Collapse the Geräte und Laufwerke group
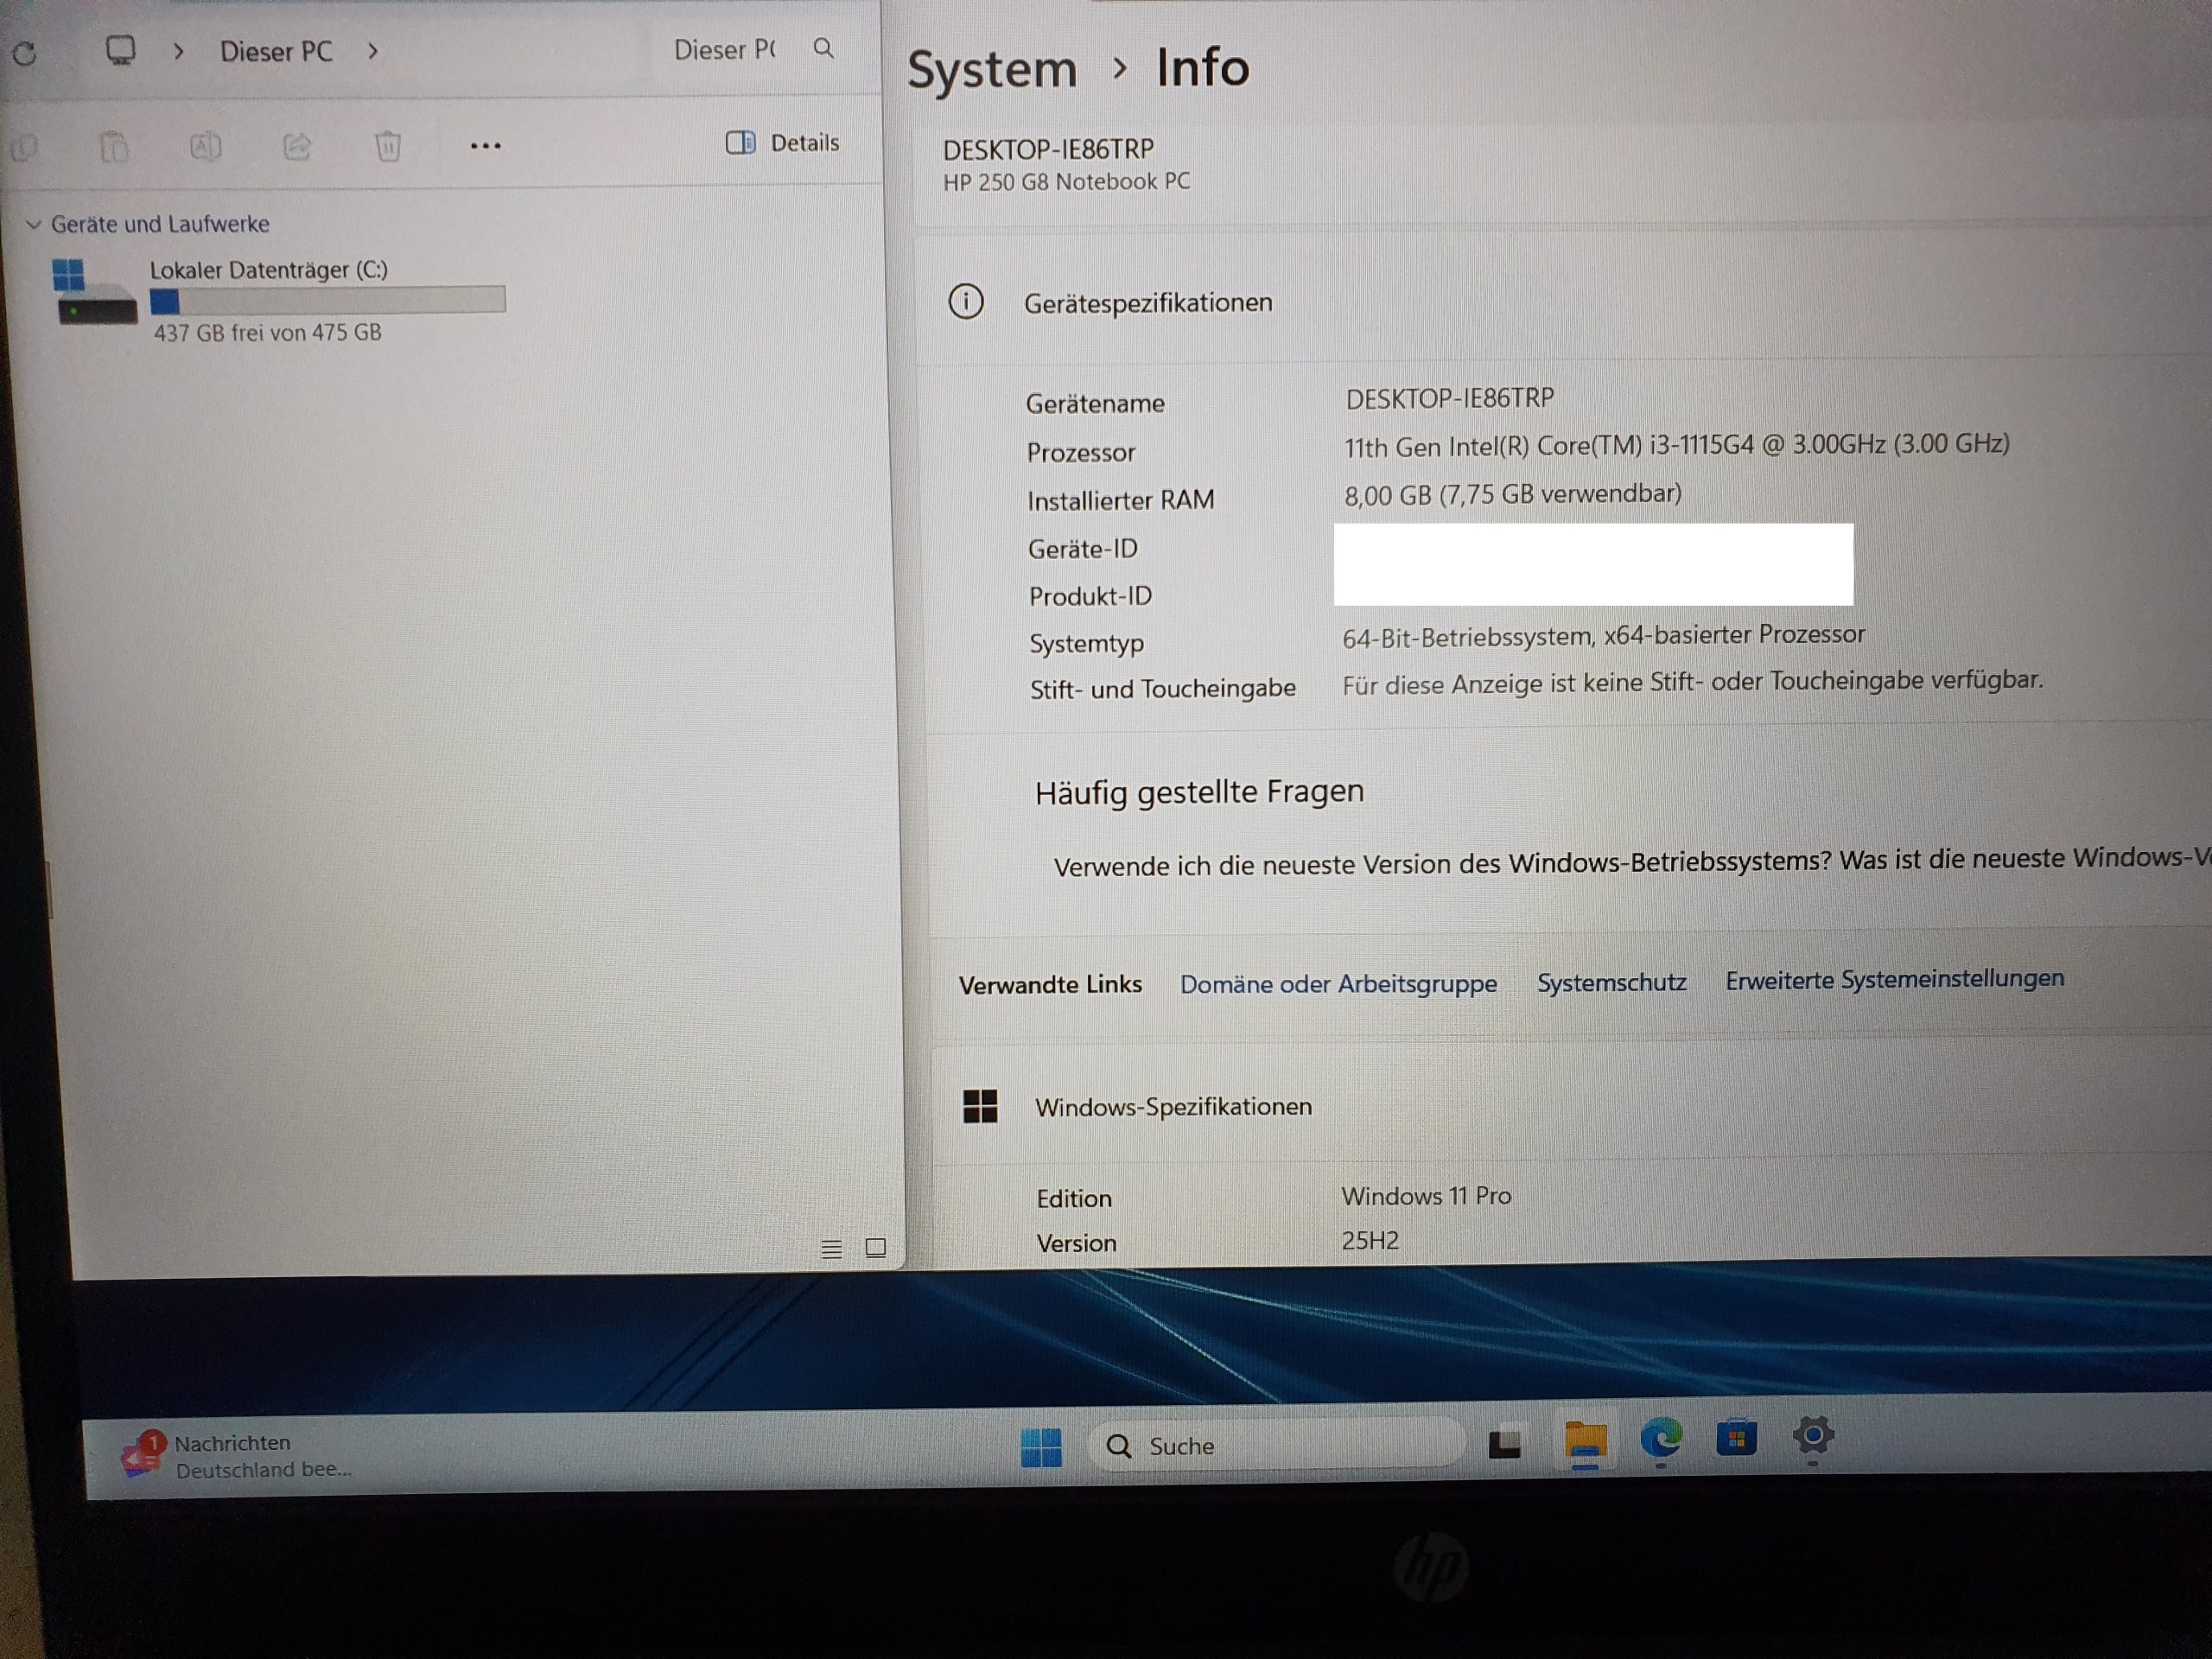This screenshot has height=1659, width=2212. pos(33,224)
